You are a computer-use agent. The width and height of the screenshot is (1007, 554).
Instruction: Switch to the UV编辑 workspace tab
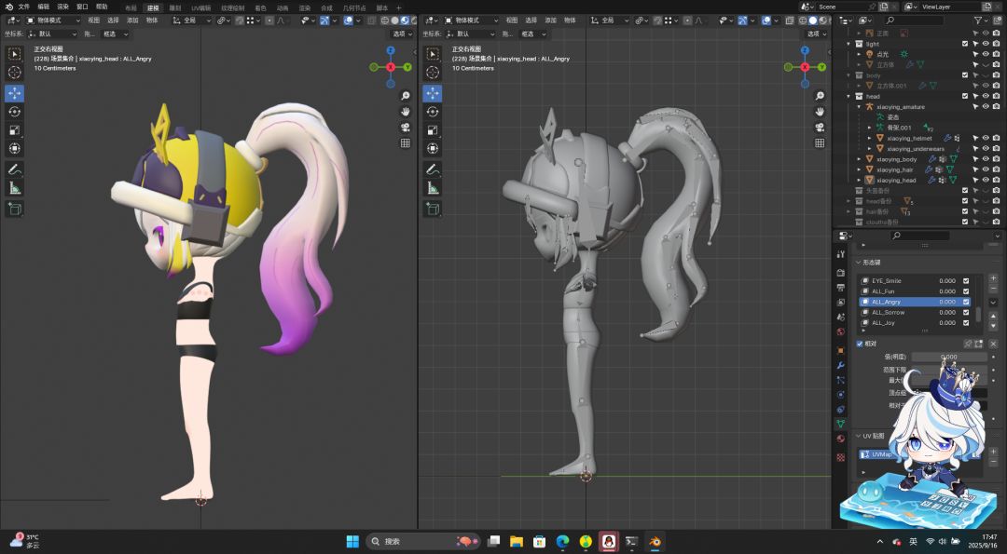tap(200, 7)
